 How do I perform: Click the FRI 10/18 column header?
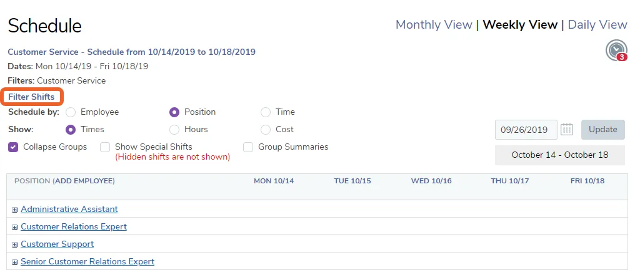point(587,181)
